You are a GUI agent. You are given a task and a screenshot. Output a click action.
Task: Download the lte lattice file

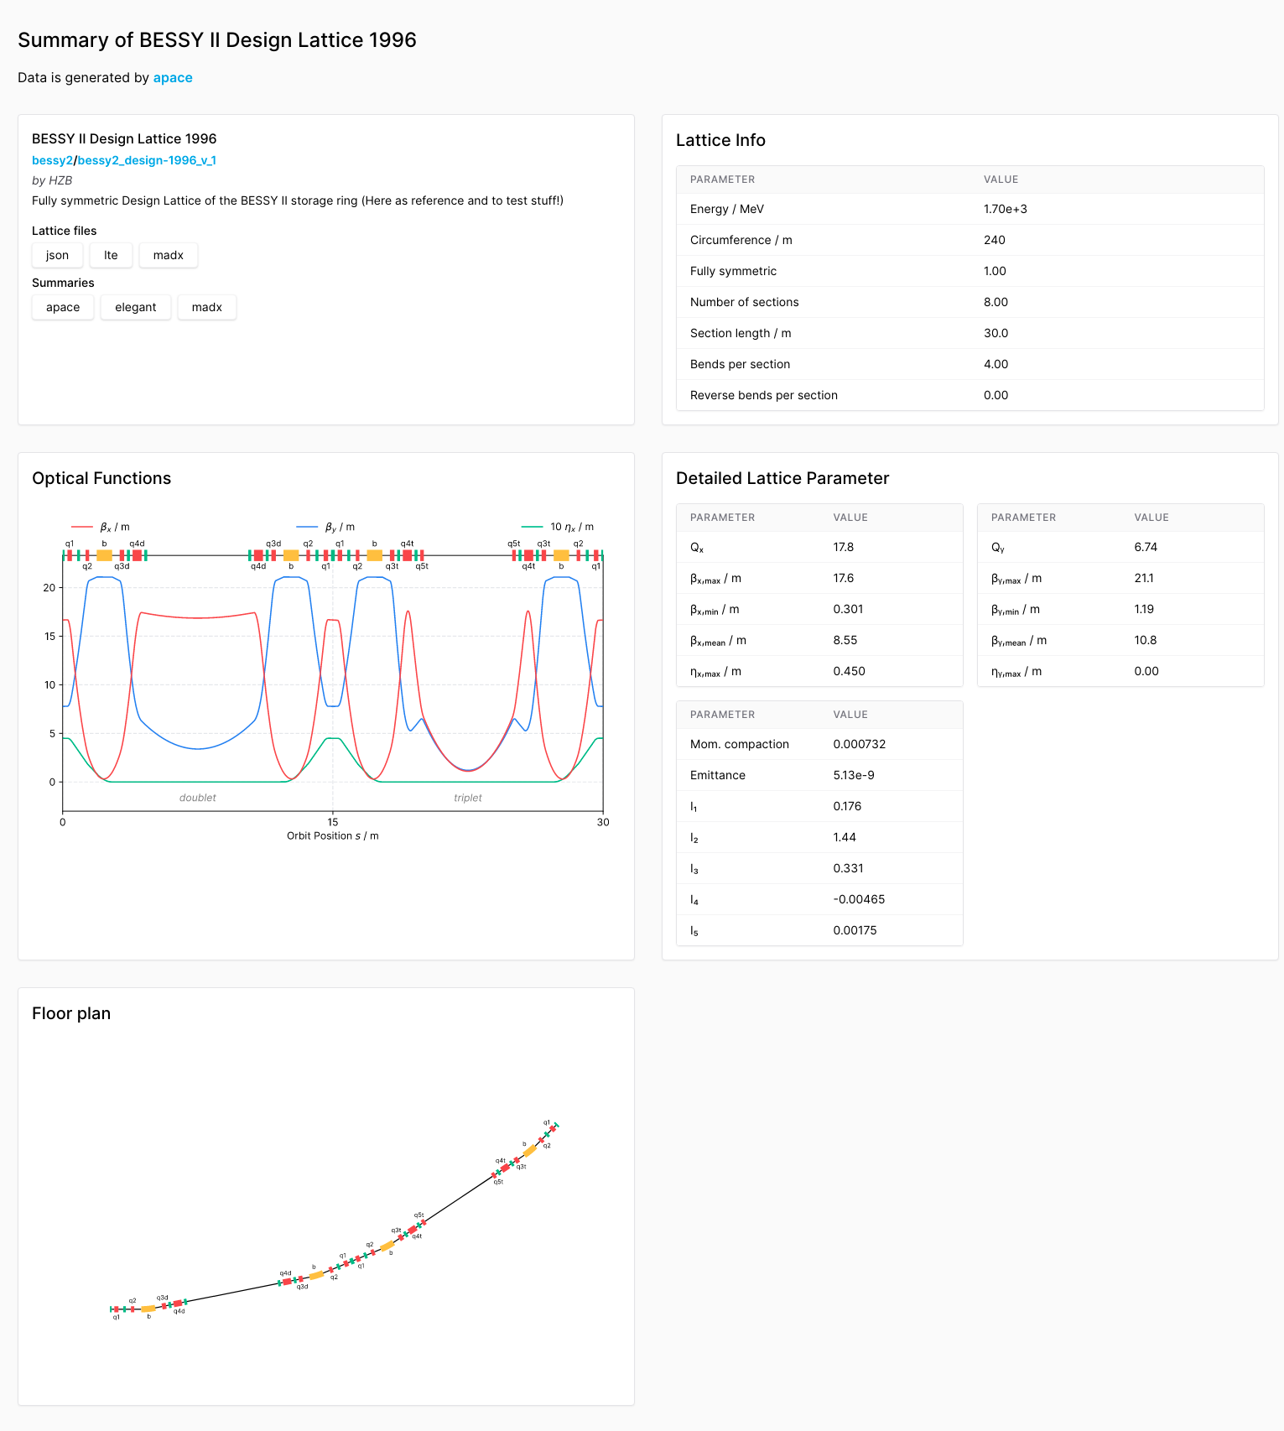click(111, 255)
